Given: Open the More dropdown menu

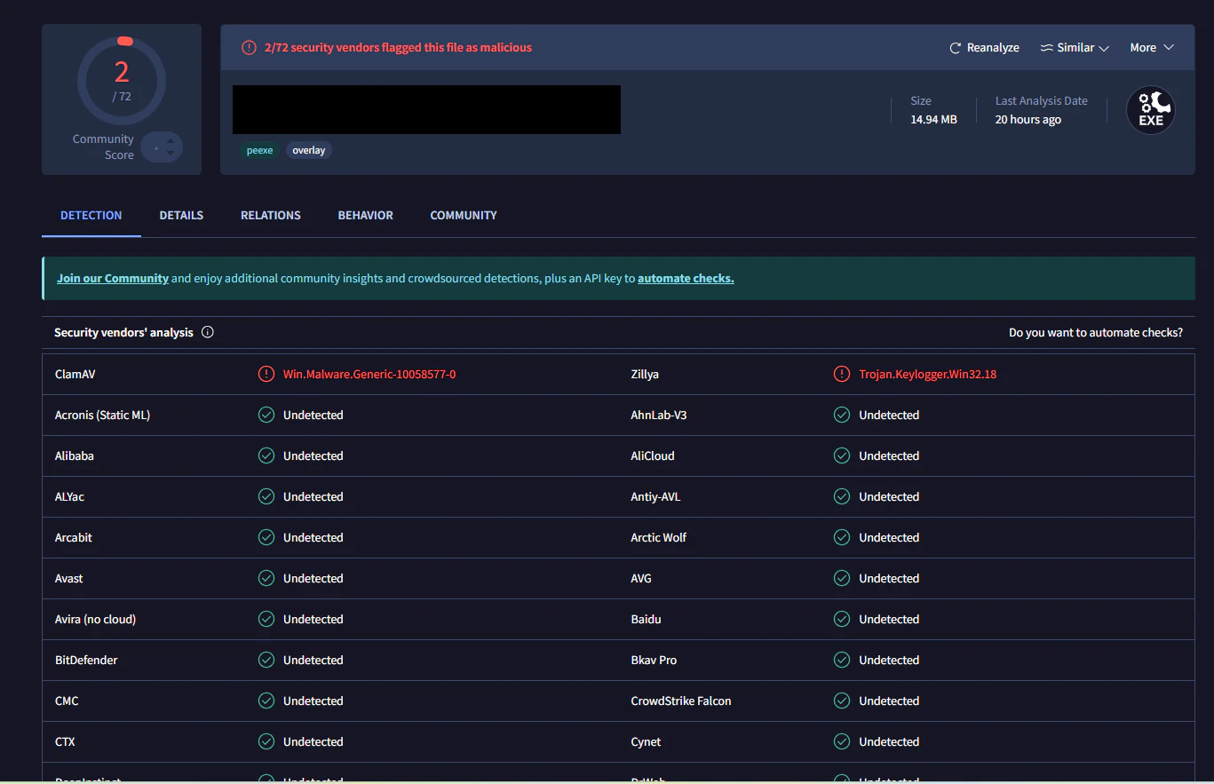Looking at the screenshot, I should pos(1152,48).
